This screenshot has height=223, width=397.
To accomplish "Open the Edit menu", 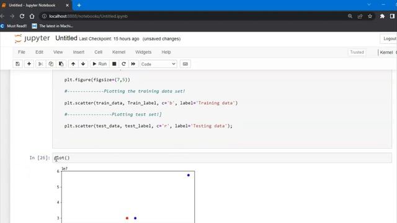I will click(x=39, y=52).
